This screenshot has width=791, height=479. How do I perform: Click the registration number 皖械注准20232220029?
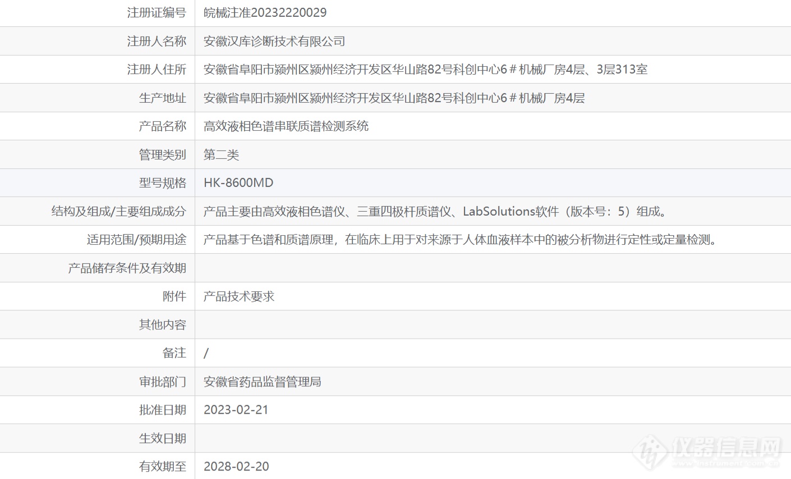tap(265, 12)
